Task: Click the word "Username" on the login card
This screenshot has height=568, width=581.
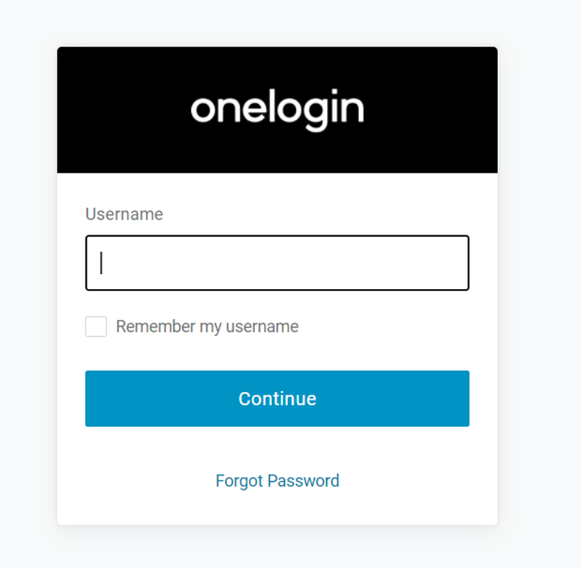Action: click(124, 214)
